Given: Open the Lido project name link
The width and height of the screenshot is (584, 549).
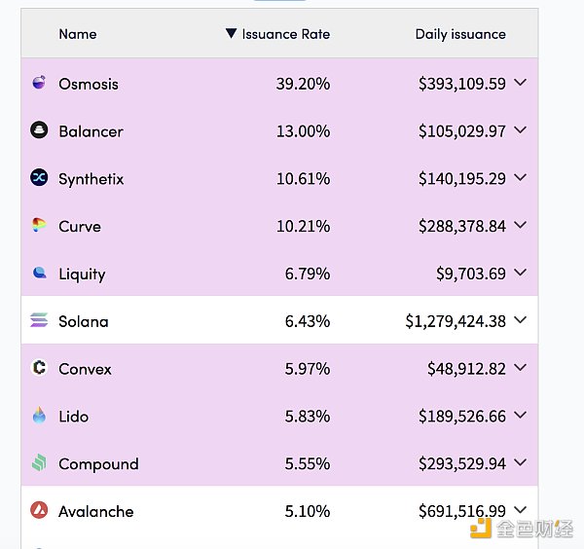Looking at the screenshot, I should 74,417.
